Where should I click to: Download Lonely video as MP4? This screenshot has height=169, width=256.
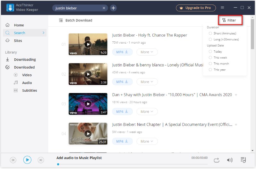pos(122,82)
